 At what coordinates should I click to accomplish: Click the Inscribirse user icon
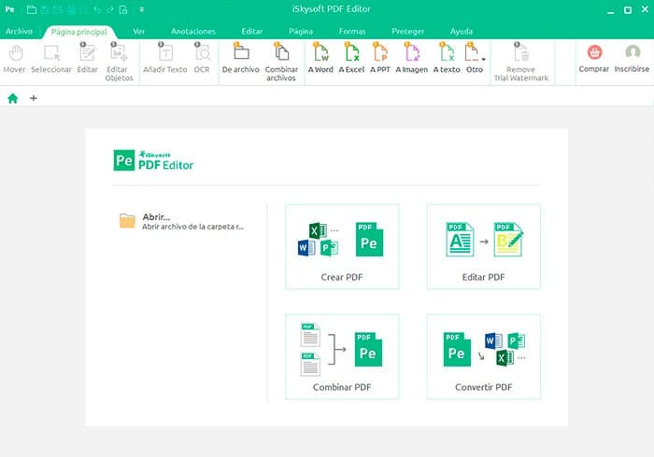point(633,52)
